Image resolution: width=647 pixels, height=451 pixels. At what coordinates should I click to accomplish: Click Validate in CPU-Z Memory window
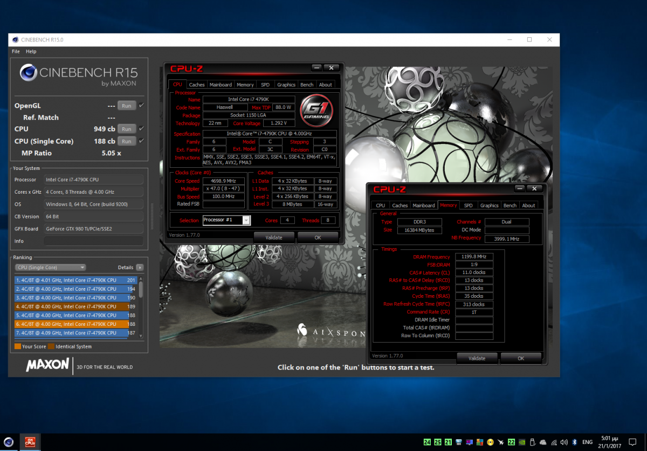(477, 358)
